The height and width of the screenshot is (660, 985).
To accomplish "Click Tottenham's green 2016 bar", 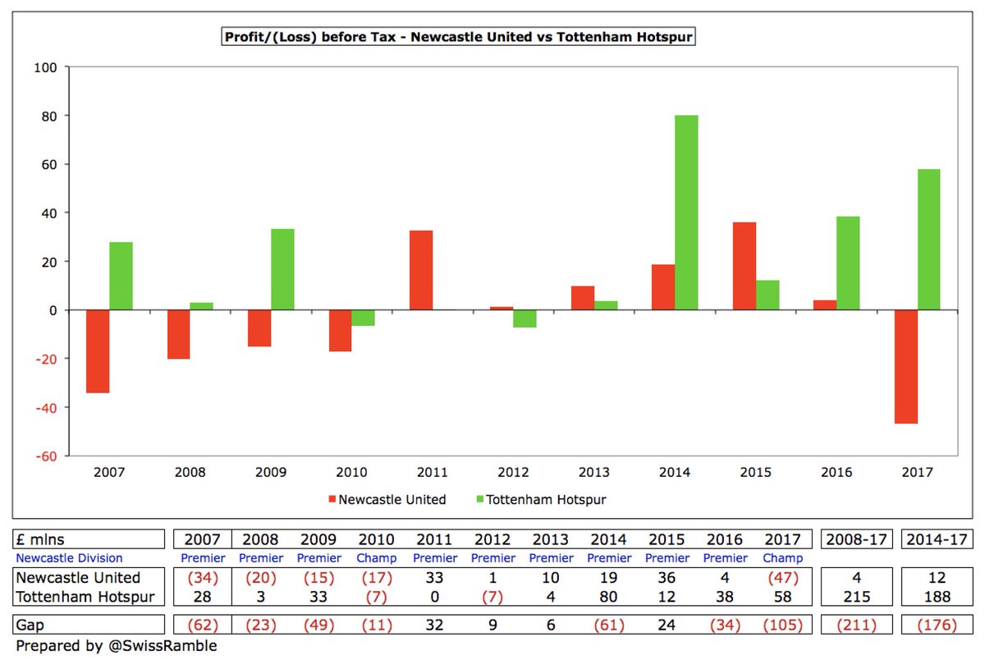I will [x=848, y=264].
